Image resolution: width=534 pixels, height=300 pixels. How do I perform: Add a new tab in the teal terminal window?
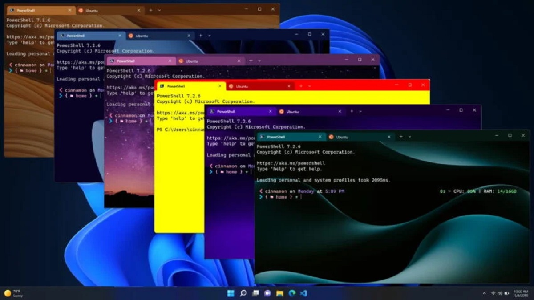coord(400,137)
